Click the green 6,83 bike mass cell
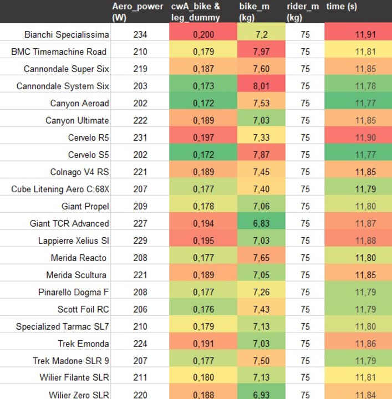Image resolution: width=392 pixels, height=399 pixels. point(261,223)
